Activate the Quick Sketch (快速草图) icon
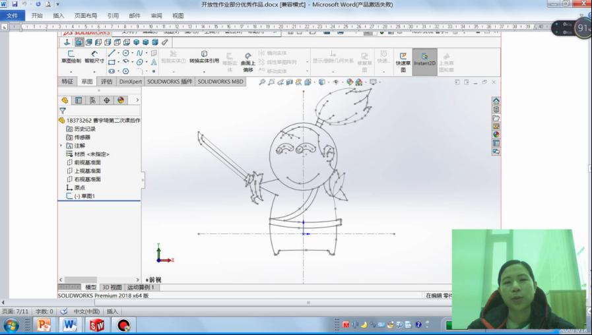 [403, 60]
